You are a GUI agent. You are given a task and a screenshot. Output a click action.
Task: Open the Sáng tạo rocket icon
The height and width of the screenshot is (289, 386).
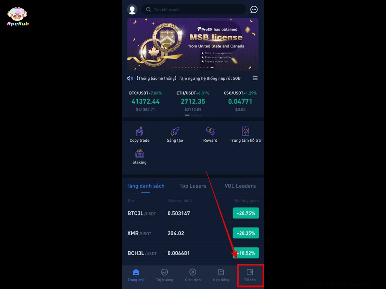[x=175, y=131]
